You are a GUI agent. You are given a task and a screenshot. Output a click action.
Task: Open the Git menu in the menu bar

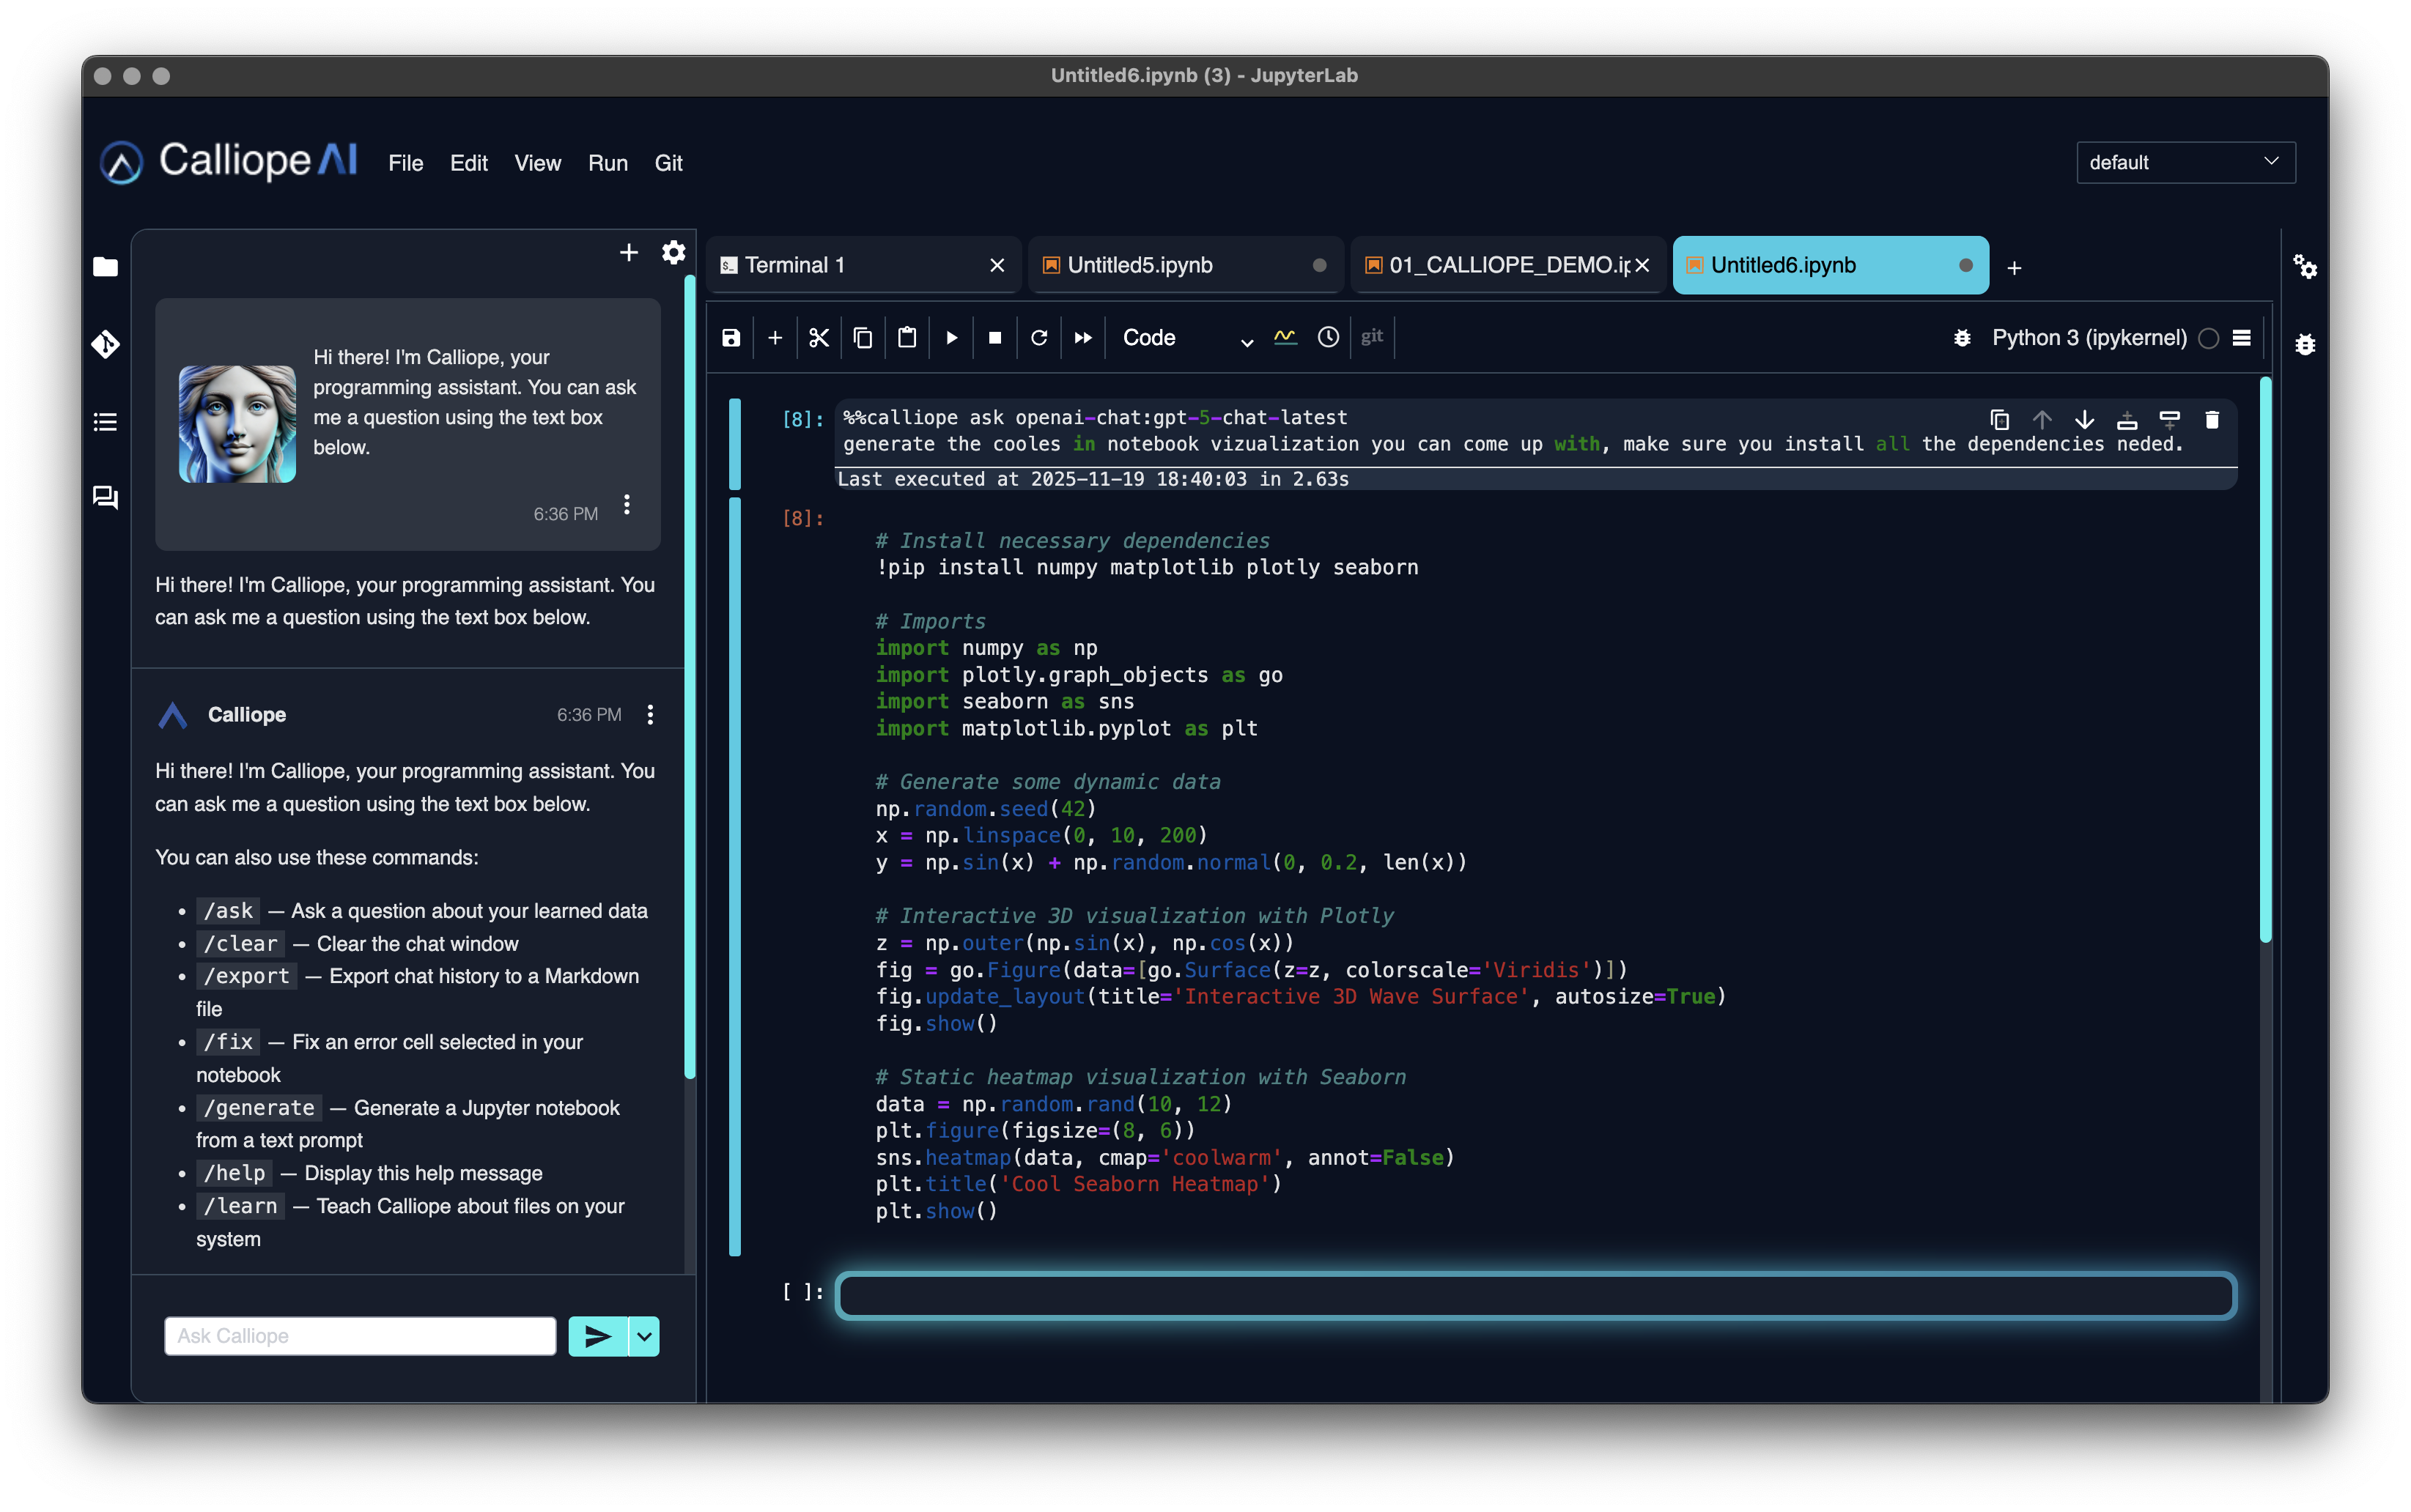[668, 163]
